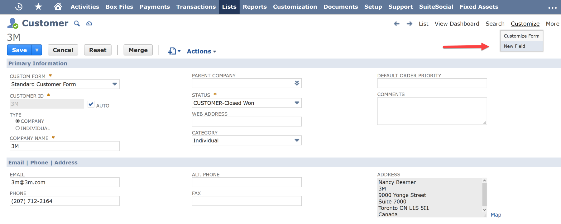Open the Transactions menu
The image size is (561, 224).
[196, 7]
